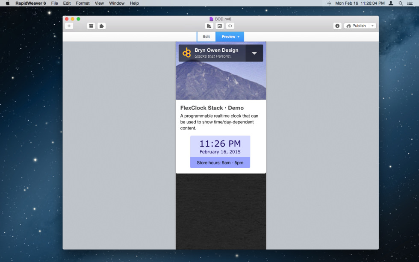
Task: Open the RapidWeaver 6 application menu
Action: click(x=30, y=3)
